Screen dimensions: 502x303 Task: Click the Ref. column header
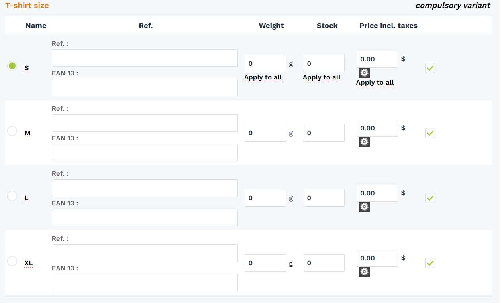146,26
